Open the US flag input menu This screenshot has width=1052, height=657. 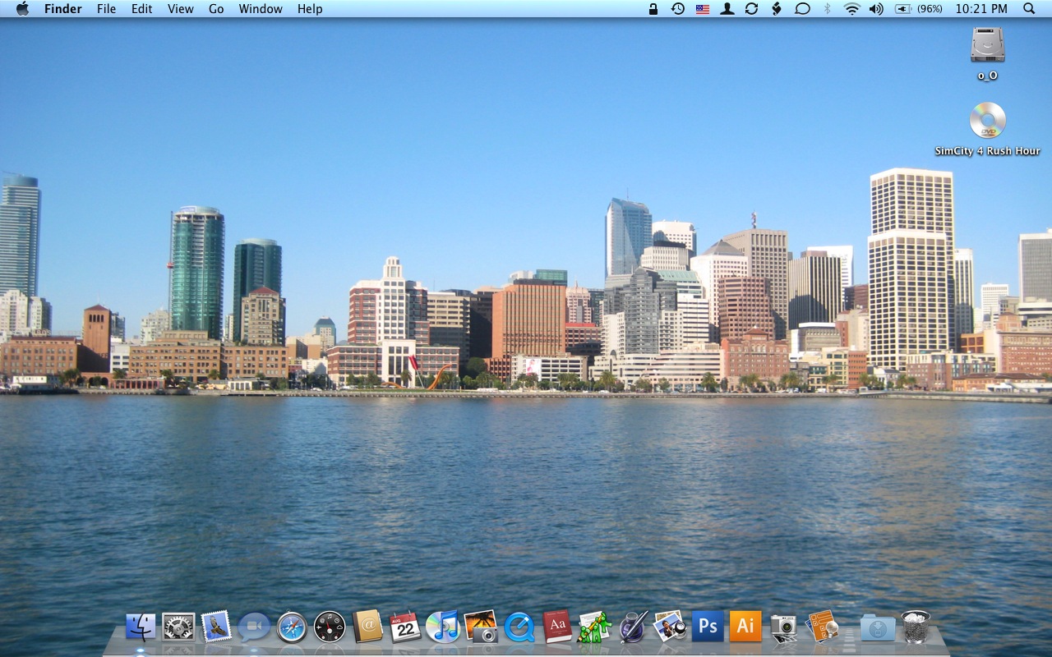703,9
